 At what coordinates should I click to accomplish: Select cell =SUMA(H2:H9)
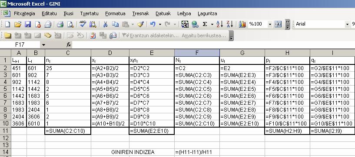tap(287, 131)
